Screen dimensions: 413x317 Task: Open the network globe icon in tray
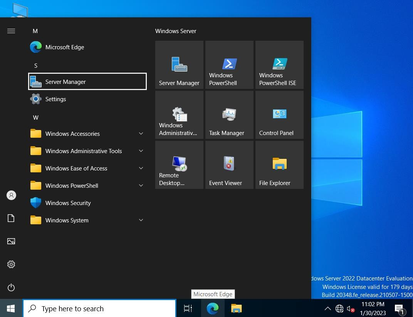click(339, 309)
